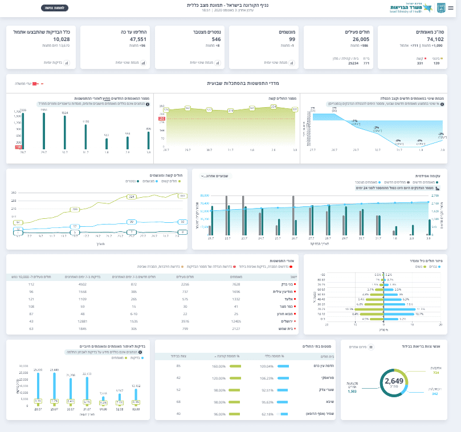Toggle men legend in age-gender chart
Image resolution: width=461 pixels, height=432 pixels.
click(435, 267)
